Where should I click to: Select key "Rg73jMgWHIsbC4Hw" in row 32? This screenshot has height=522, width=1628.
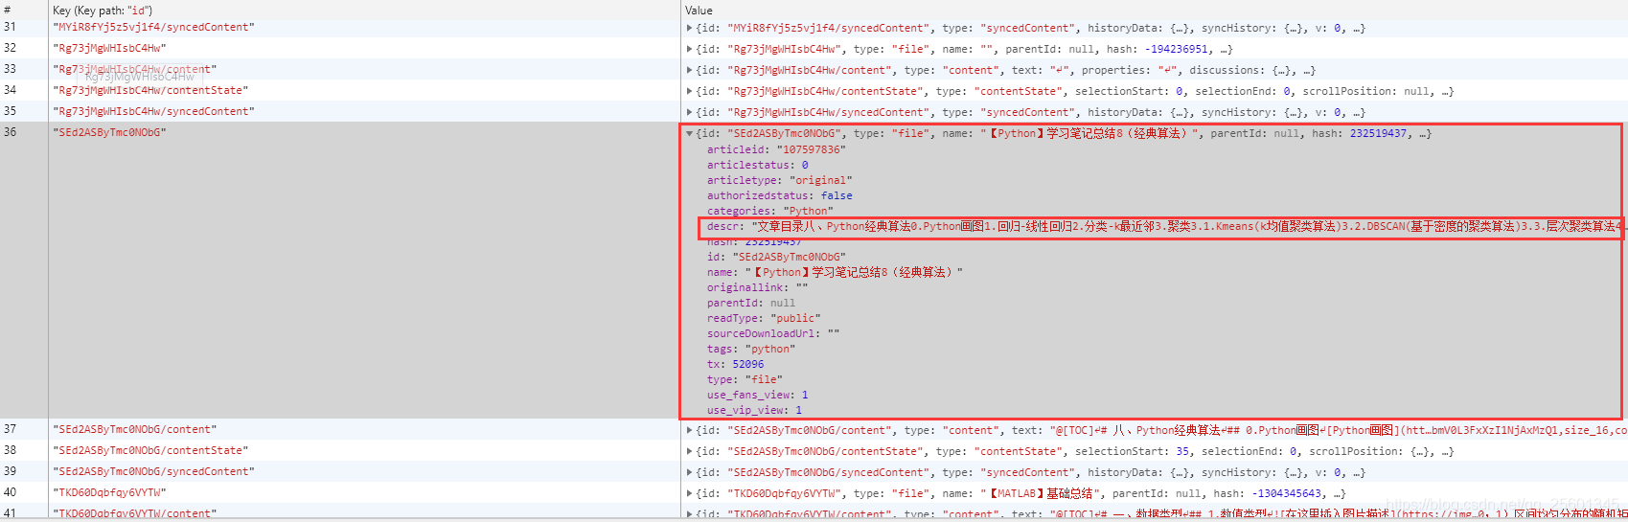click(109, 48)
